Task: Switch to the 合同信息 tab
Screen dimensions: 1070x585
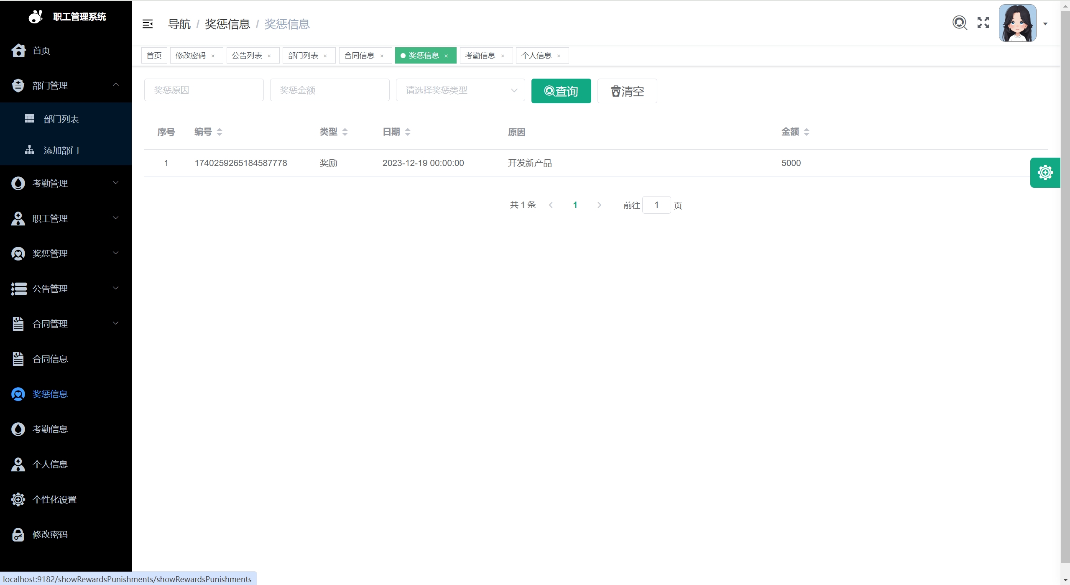Action: click(x=359, y=56)
